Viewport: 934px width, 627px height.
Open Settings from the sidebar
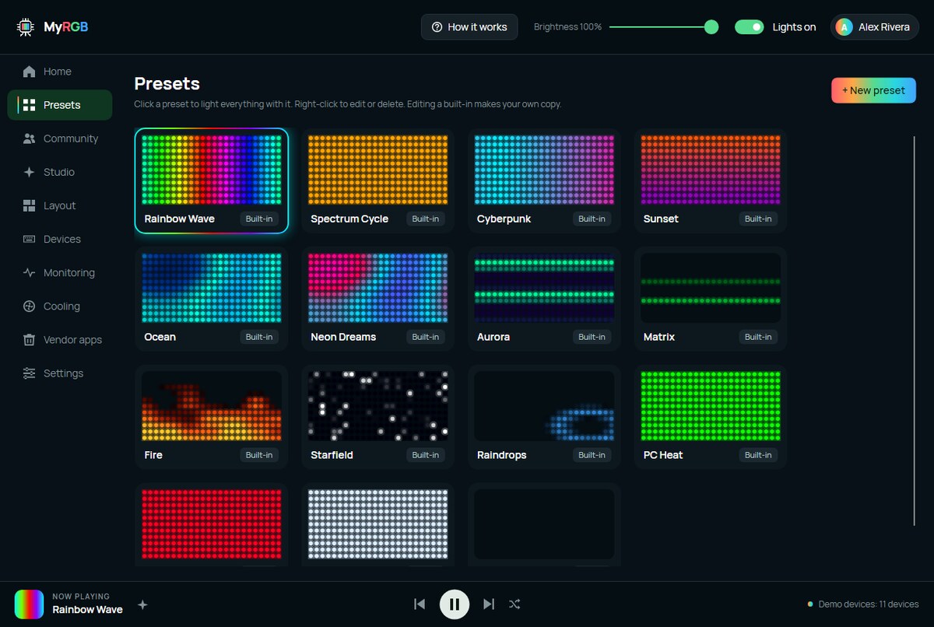point(60,373)
